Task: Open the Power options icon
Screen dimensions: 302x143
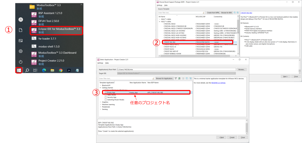Action: 21,62
